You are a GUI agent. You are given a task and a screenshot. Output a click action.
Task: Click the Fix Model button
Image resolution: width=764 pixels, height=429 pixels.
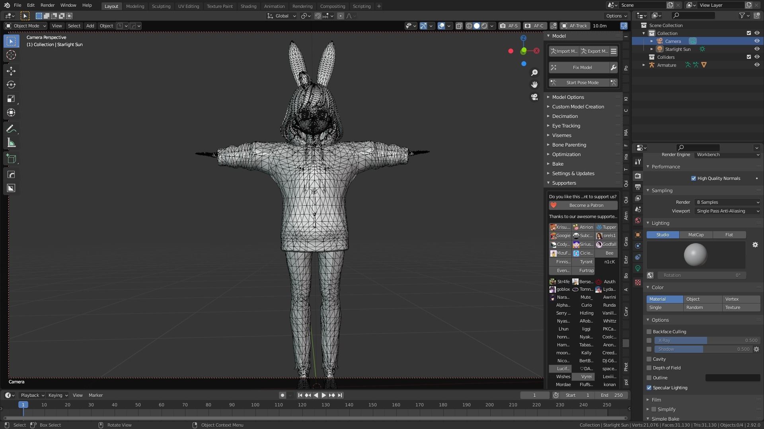(x=582, y=68)
